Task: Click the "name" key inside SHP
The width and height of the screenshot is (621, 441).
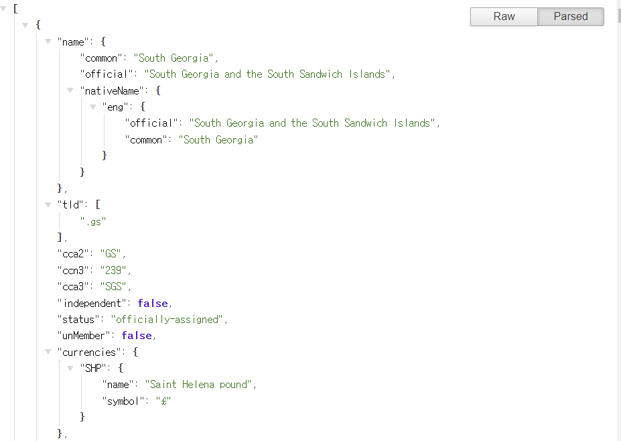Action: (x=118, y=384)
